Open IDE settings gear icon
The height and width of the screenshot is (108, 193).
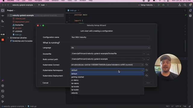[190, 5]
